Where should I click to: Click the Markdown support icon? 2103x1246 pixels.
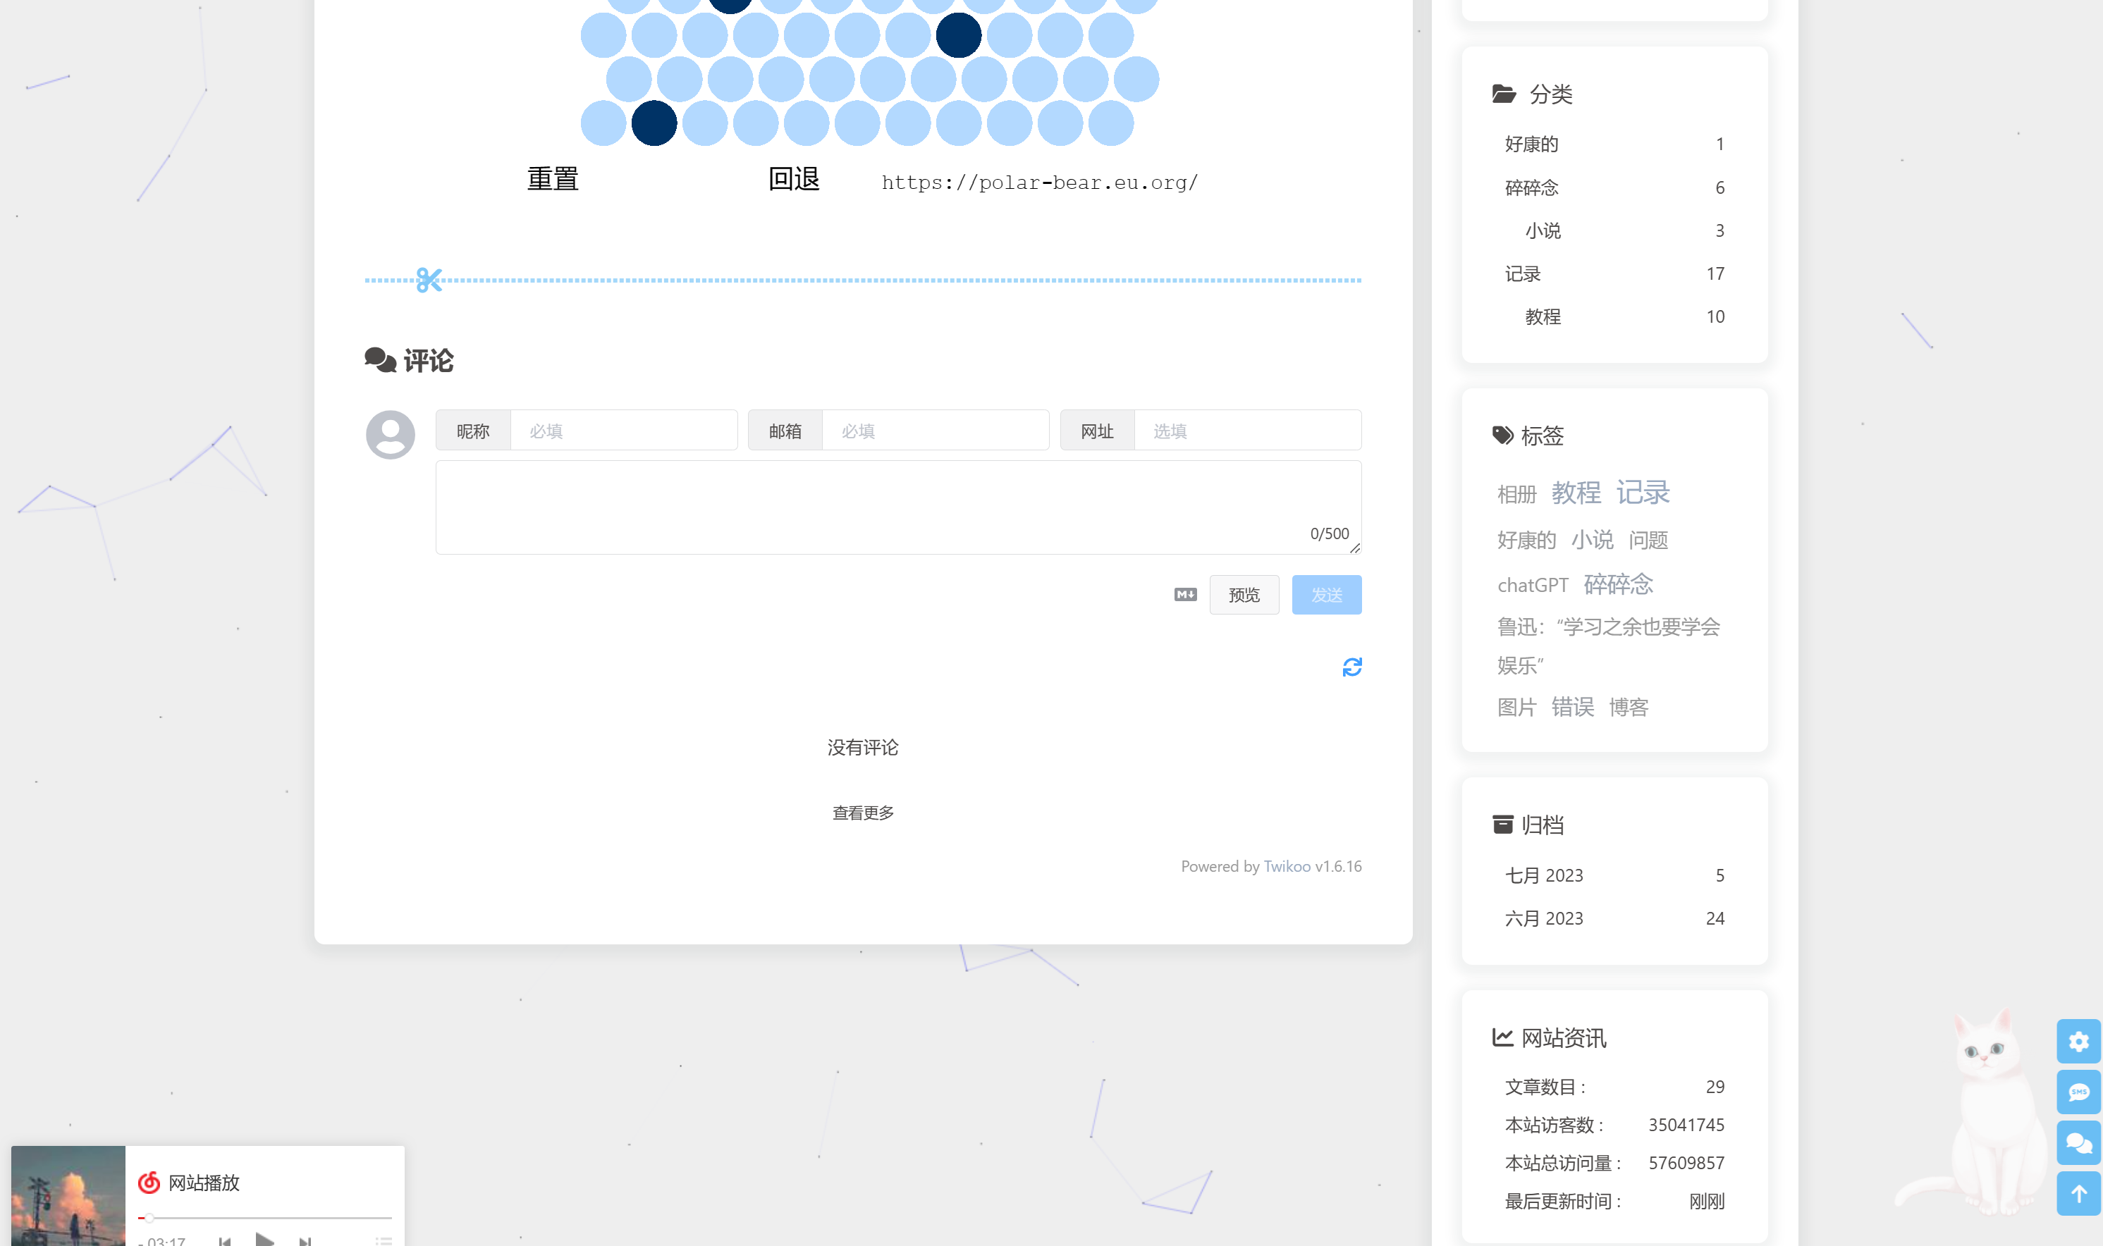1185,594
